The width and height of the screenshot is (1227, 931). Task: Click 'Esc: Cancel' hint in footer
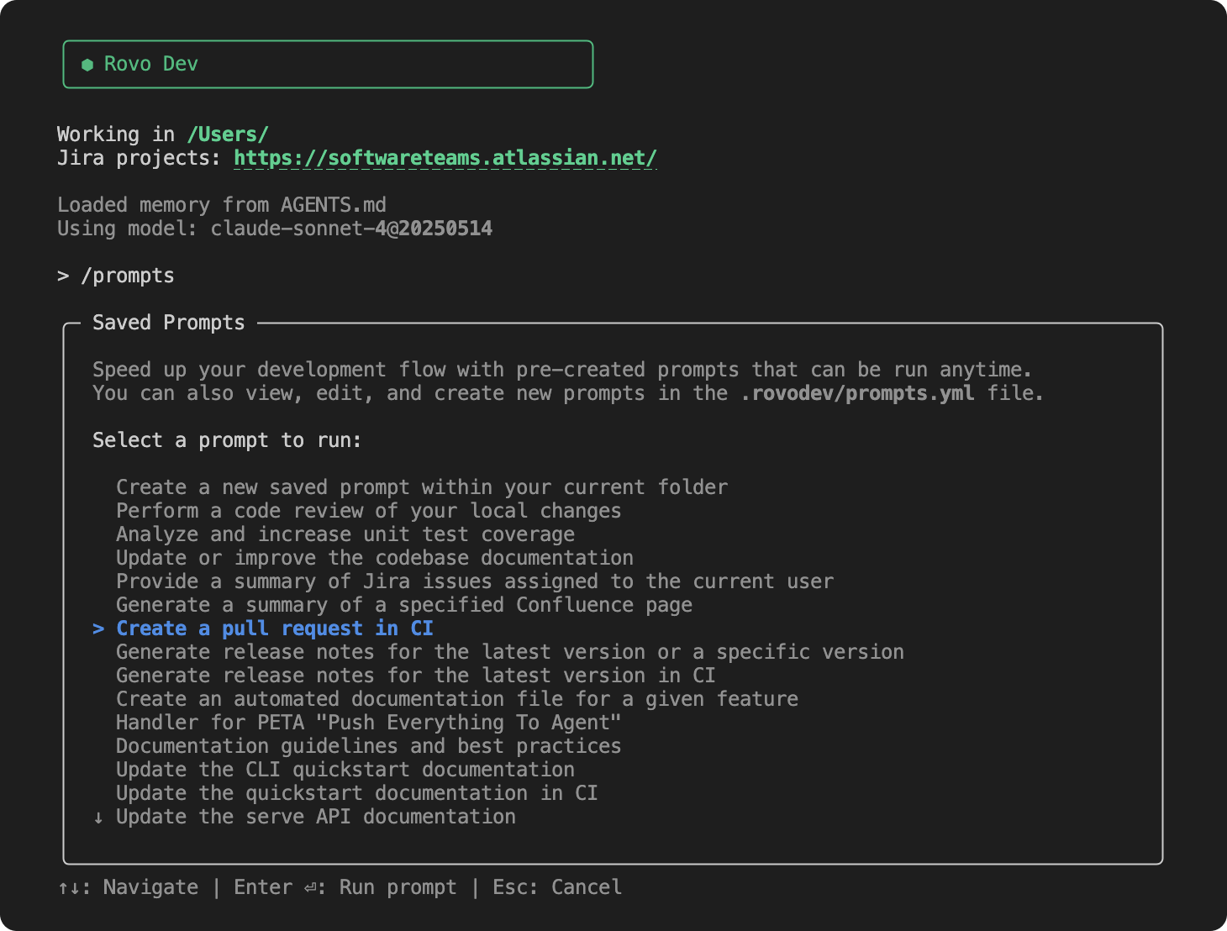557,887
